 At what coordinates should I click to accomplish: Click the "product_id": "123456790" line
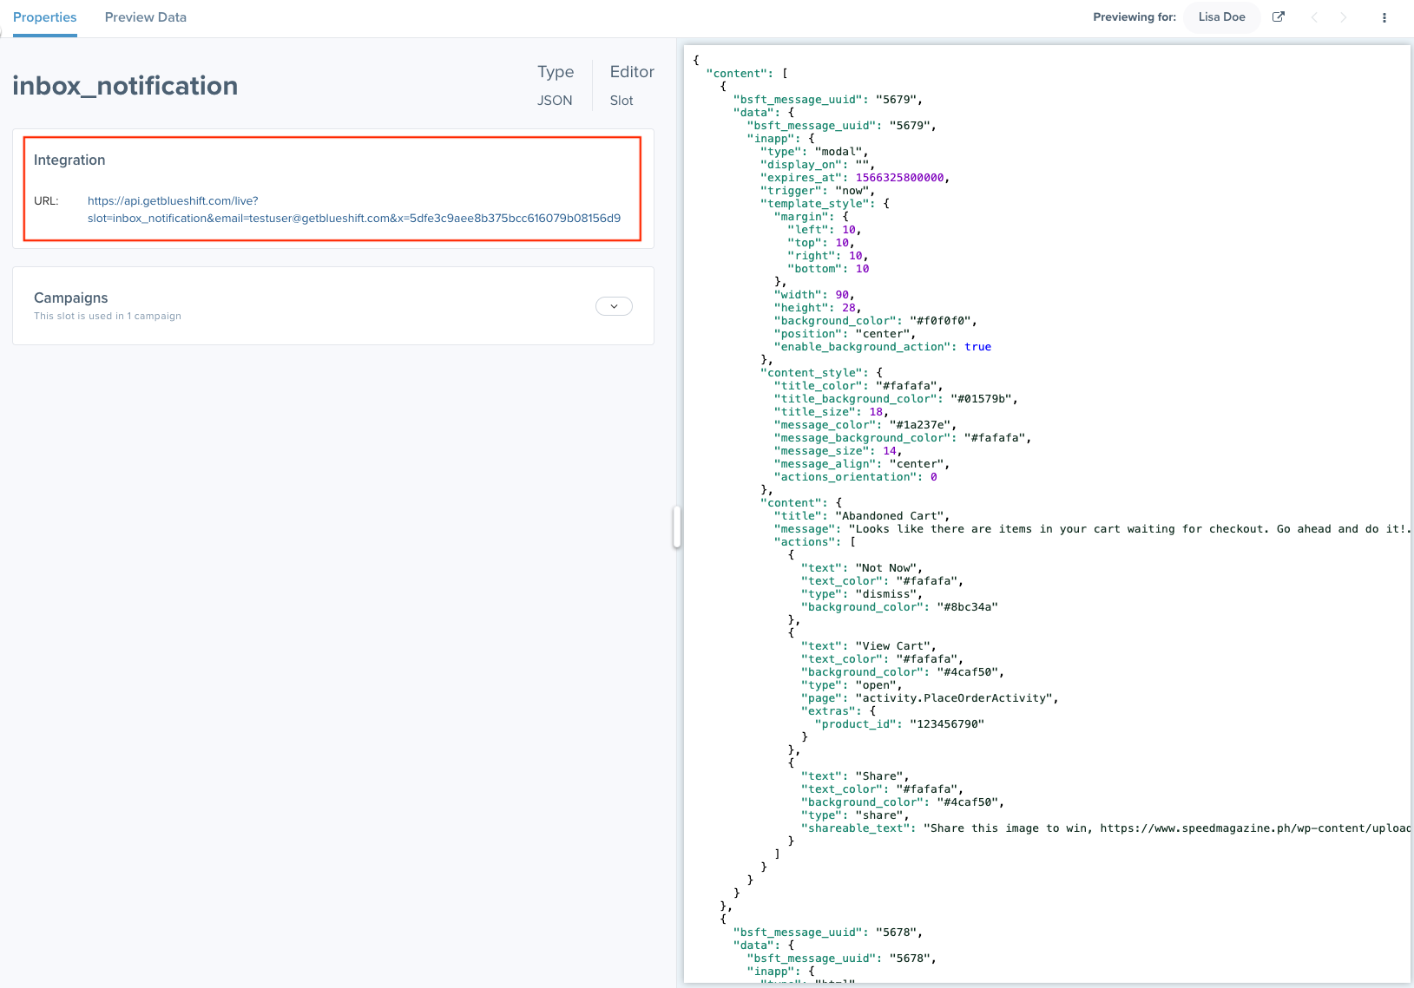899,724
